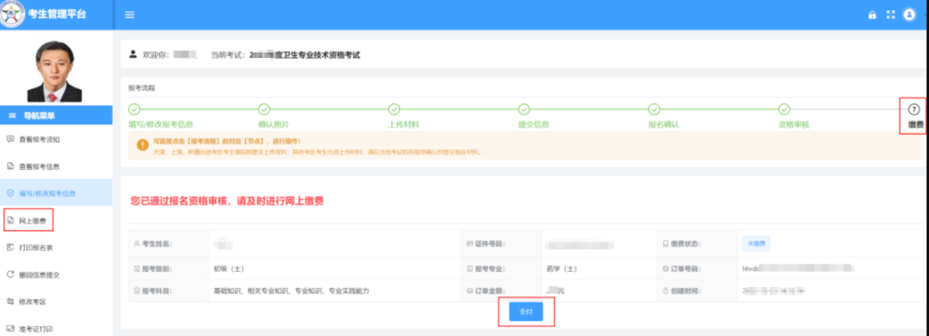Click the 上传材料 step checkmark node
Image resolution: width=929 pixels, height=336 pixels.
tap(394, 109)
